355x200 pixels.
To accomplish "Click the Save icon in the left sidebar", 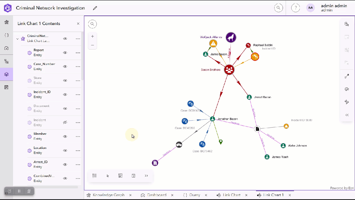I will click(7, 87).
